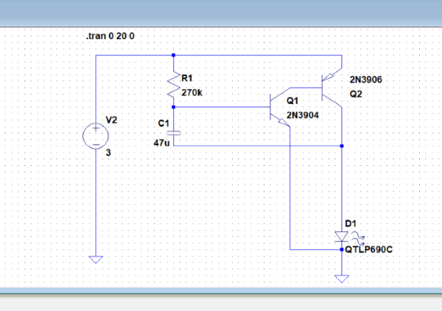Select the R1 resistor symbol

[173, 85]
